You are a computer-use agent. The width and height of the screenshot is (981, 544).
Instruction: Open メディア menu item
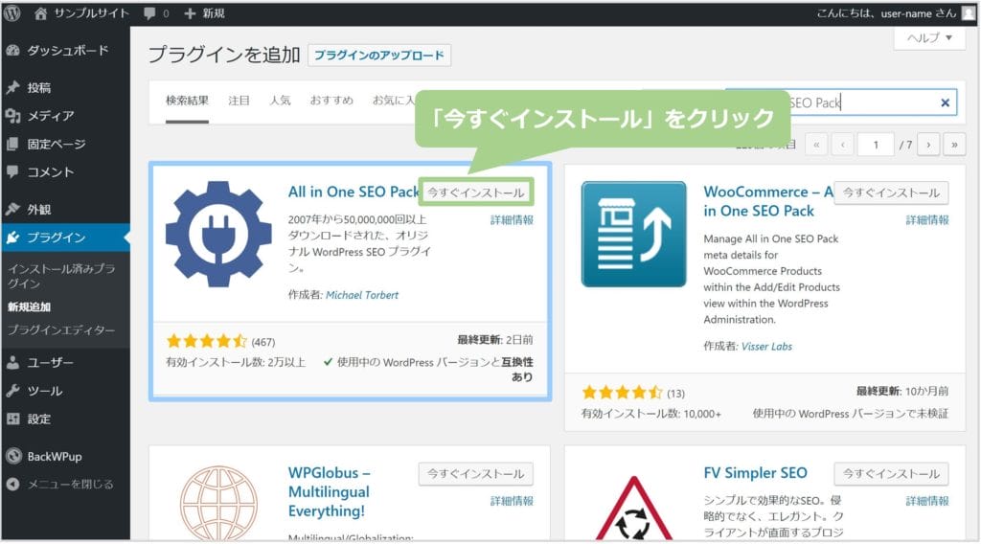click(x=65, y=116)
